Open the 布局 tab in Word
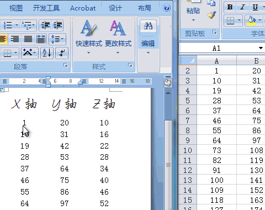 pyautogui.click(x=145, y=8)
